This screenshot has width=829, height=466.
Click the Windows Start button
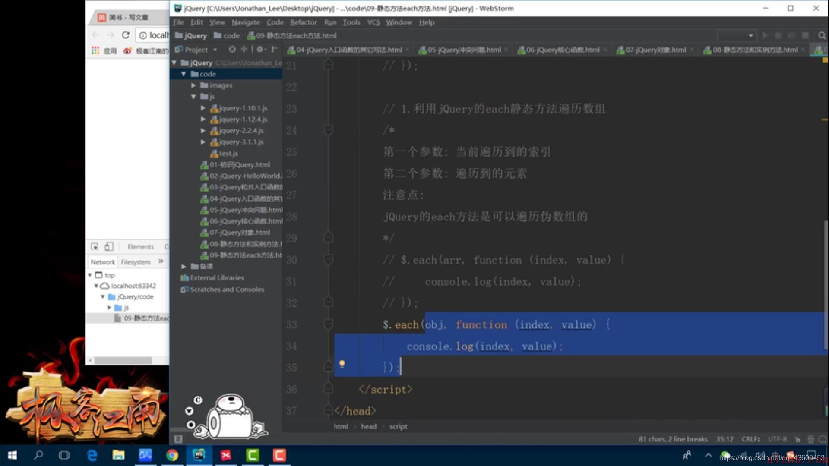12,455
